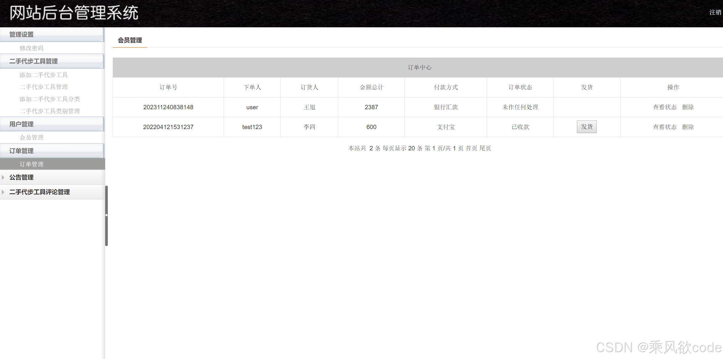The image size is (723, 359).
Task: Expand the 公告管理 arrow icon
Action: point(3,177)
